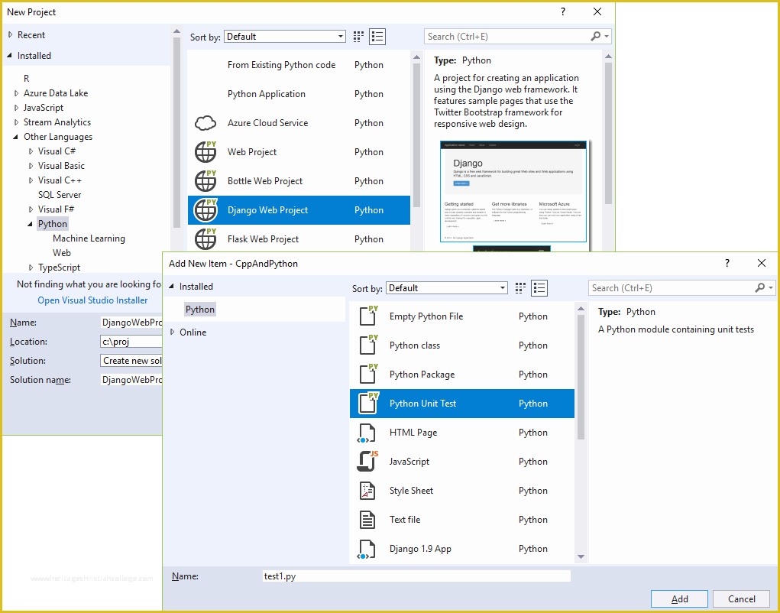Click Add New Item search magnifier icon

759,287
